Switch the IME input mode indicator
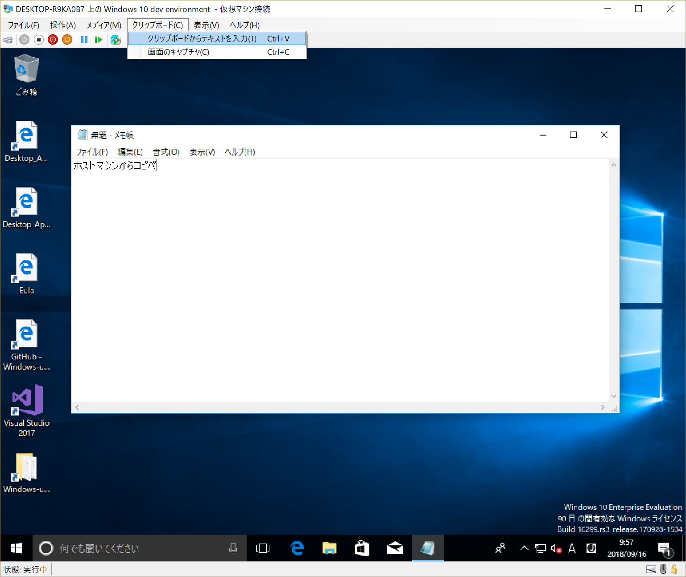This screenshot has height=577, width=686. click(572, 548)
